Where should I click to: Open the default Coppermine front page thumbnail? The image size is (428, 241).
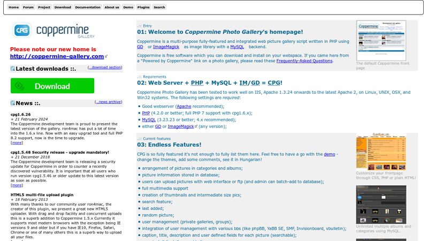tap(381, 41)
